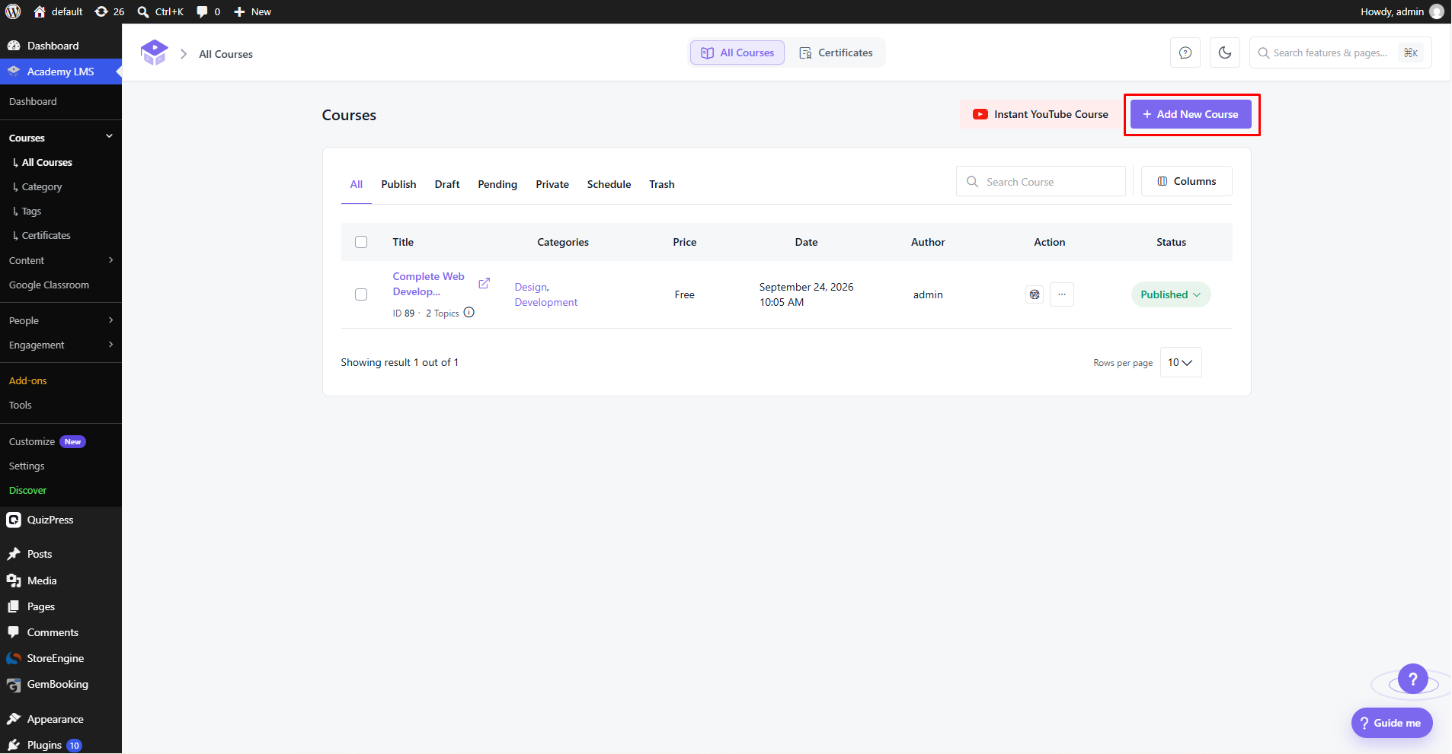The height and width of the screenshot is (754, 1452).
Task: Open the rows per page dropdown
Action: coord(1181,362)
